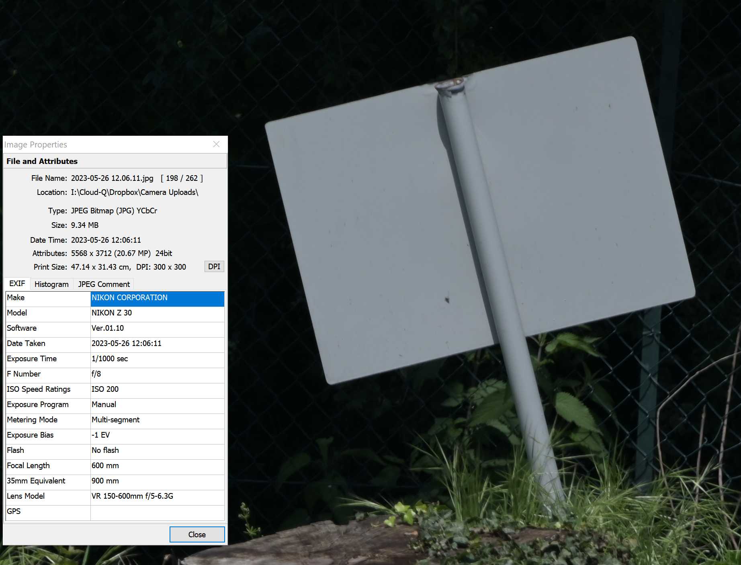The height and width of the screenshot is (565, 741).
Task: Click the Manual exposure program value
Action: 157,405
